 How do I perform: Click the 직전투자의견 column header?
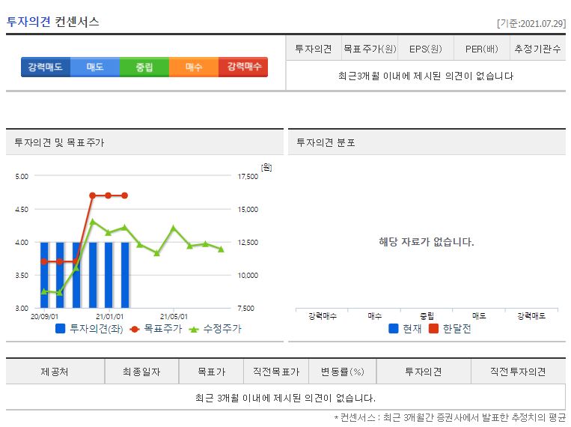point(518,372)
